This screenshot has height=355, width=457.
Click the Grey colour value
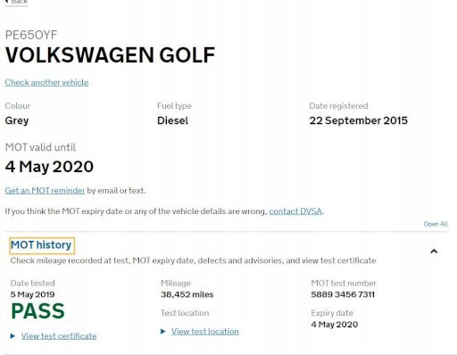pyautogui.click(x=17, y=120)
